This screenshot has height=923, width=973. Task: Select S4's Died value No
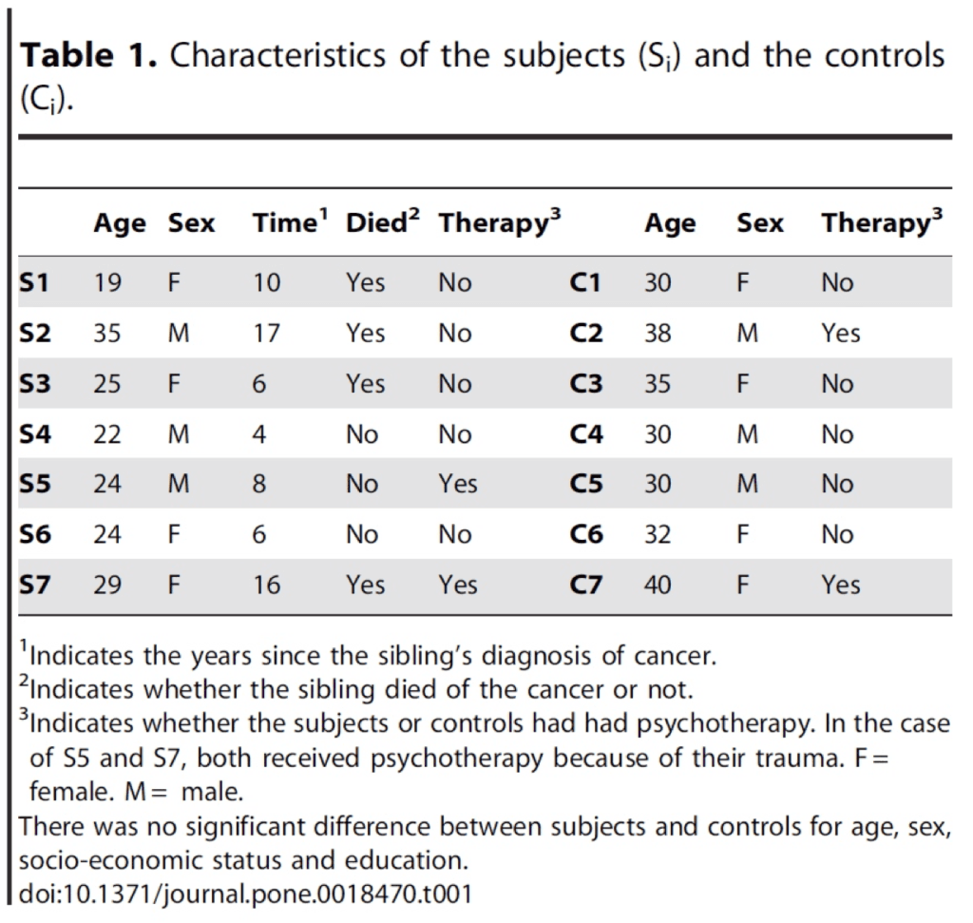point(362,433)
